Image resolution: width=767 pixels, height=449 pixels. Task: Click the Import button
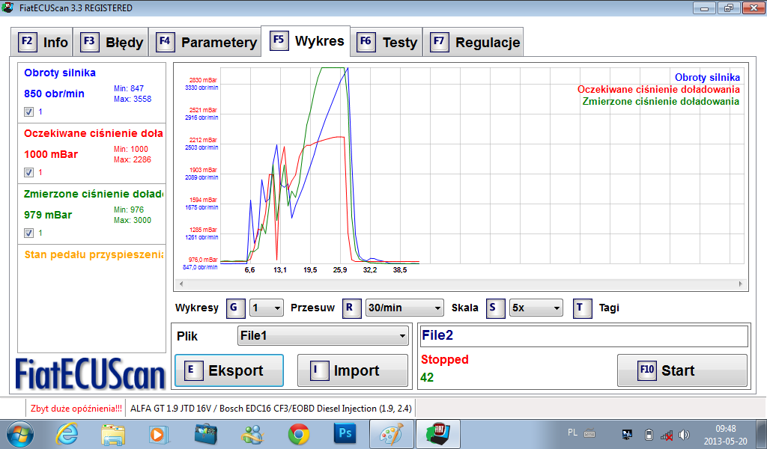click(353, 371)
